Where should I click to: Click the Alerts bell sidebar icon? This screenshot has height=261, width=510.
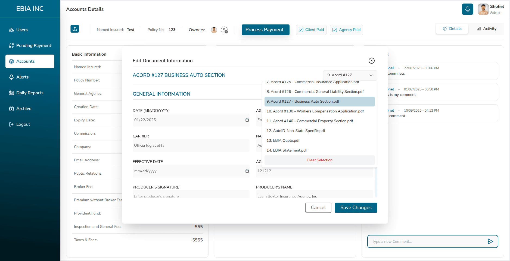point(11,77)
